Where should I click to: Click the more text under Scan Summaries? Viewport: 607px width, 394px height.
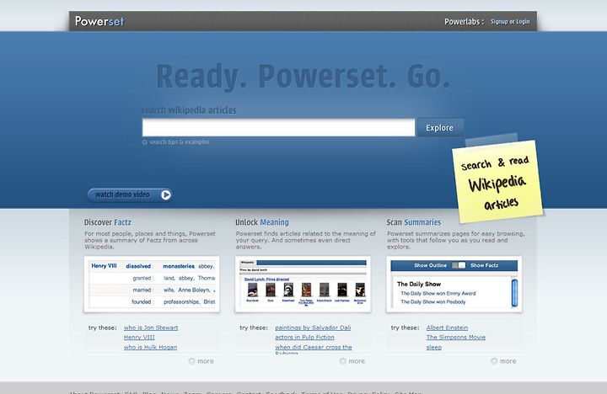click(508, 361)
